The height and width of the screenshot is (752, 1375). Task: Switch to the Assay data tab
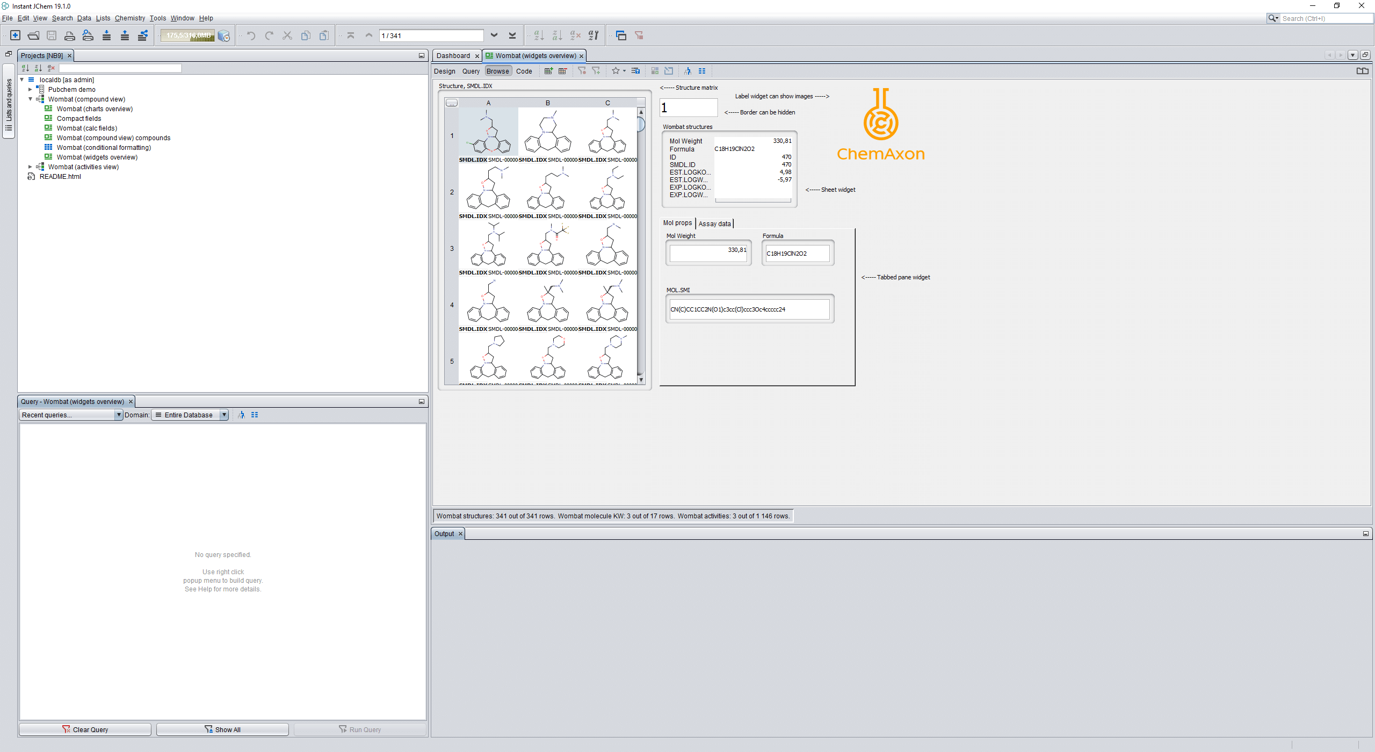713,222
